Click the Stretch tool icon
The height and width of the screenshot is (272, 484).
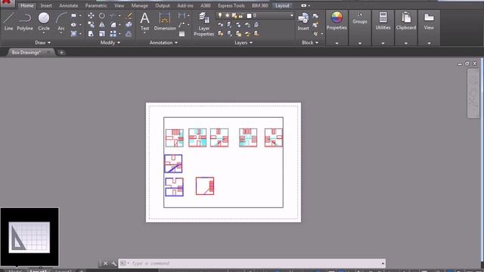click(91, 33)
